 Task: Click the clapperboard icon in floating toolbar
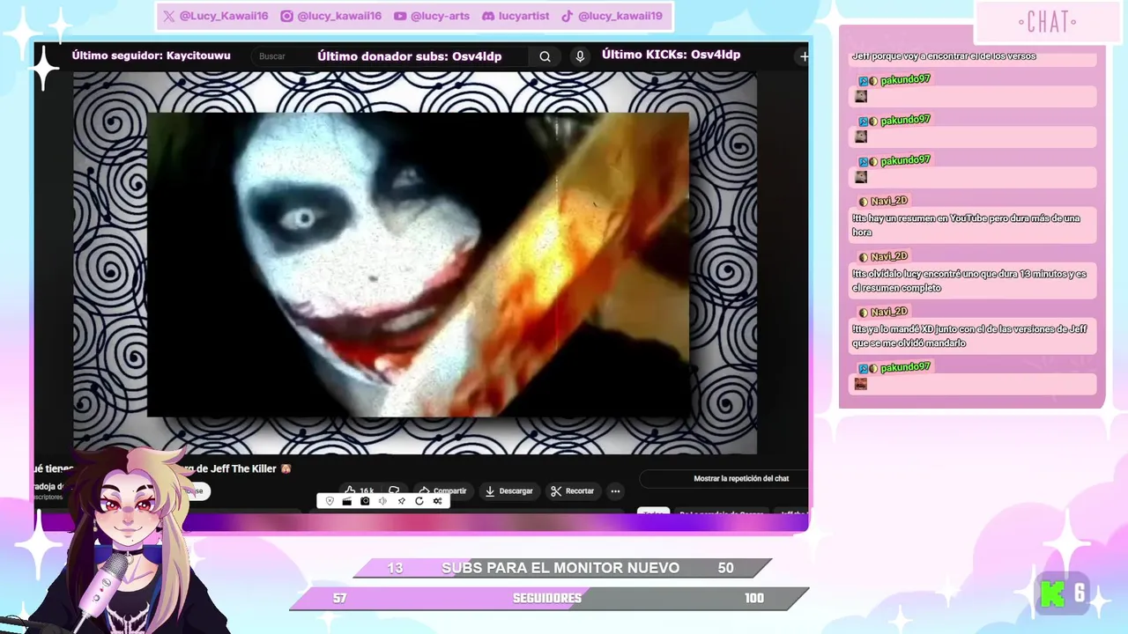click(347, 501)
